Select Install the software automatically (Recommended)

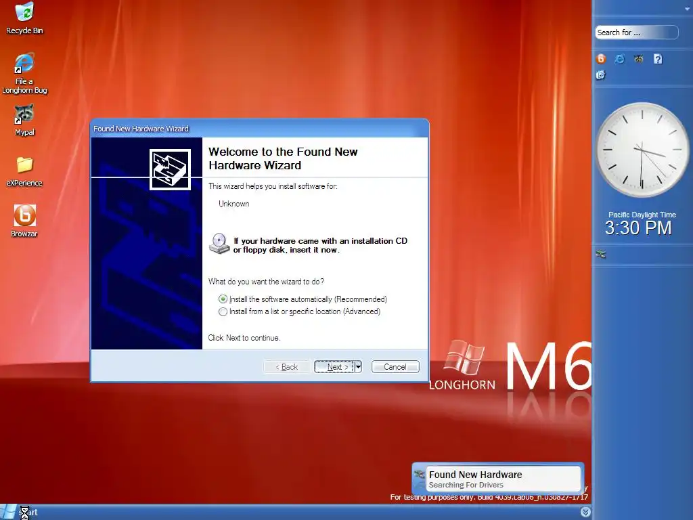coord(303,299)
